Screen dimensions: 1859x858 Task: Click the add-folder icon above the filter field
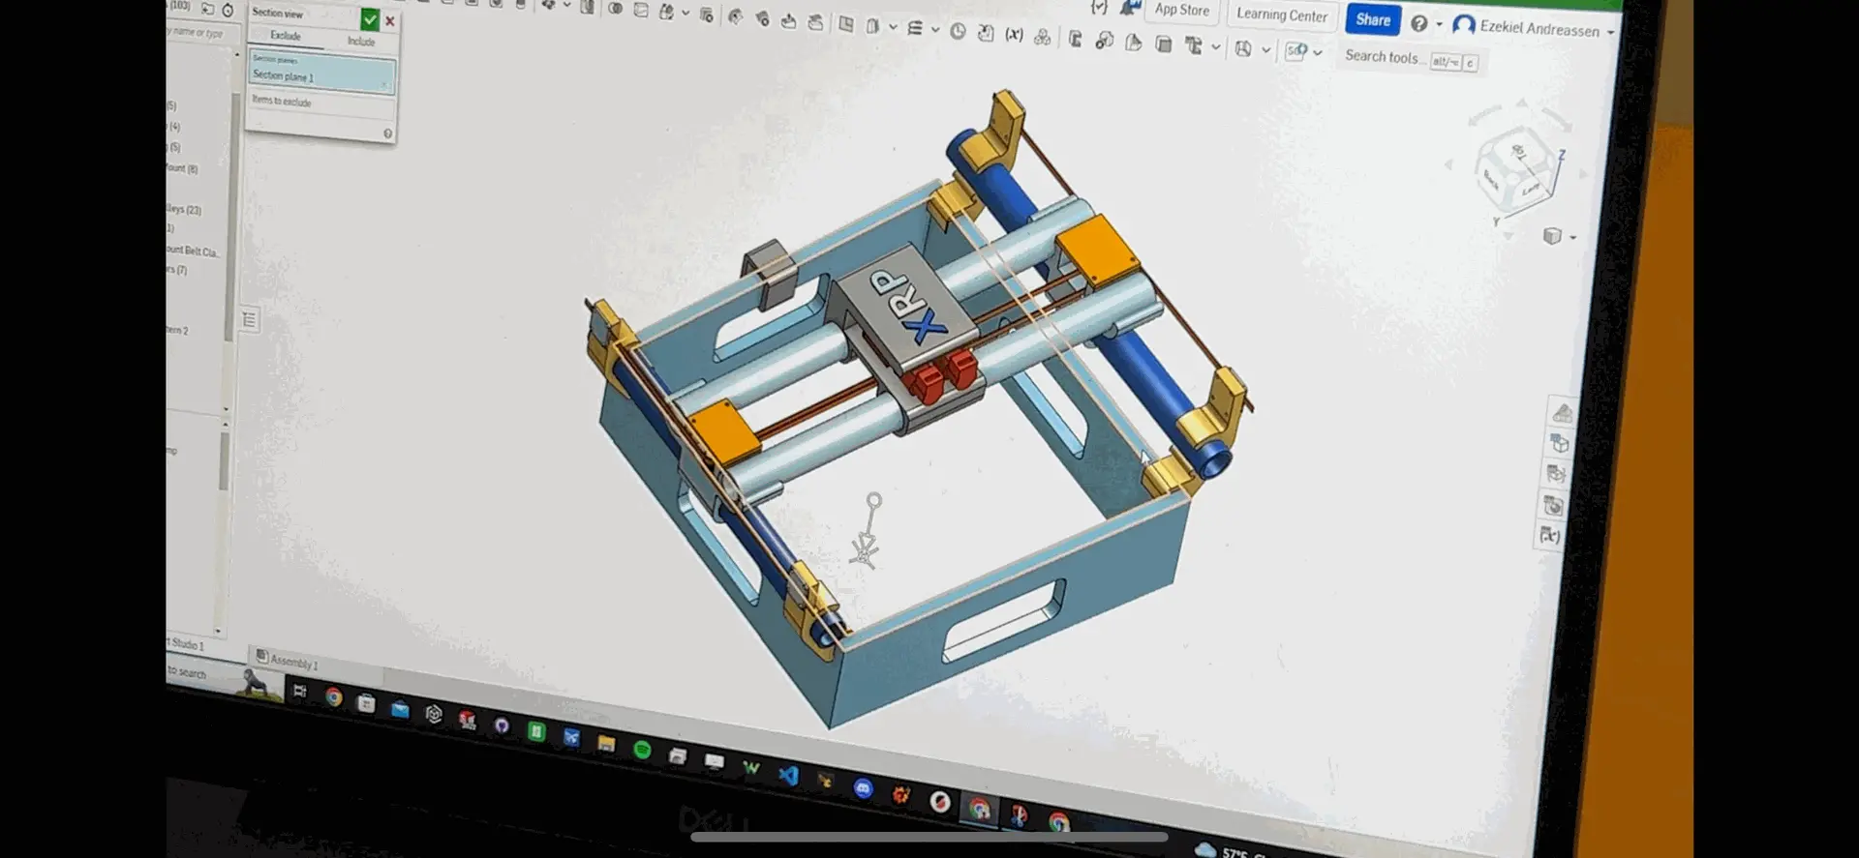point(207,9)
